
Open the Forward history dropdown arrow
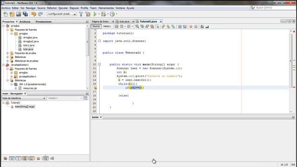point(132,26)
